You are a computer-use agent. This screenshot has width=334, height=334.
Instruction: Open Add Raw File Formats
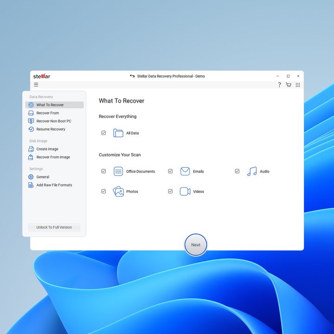pos(55,185)
